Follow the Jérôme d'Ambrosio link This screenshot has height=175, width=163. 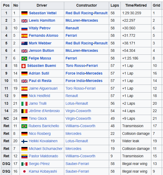click(x=44, y=111)
